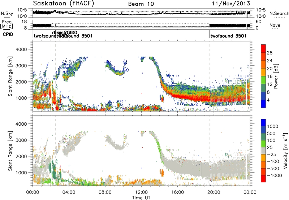
Task: Click the "Velocity [m s⁻¹]" colorbar title
Action: [x=285, y=151]
